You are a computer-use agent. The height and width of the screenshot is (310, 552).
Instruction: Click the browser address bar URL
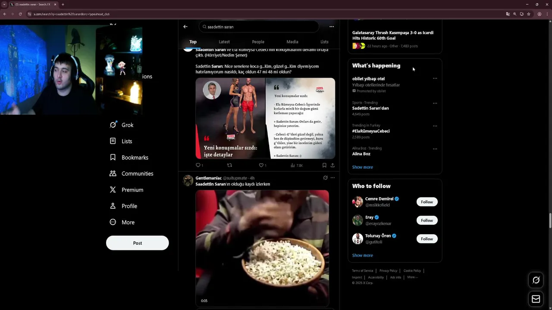(72, 14)
